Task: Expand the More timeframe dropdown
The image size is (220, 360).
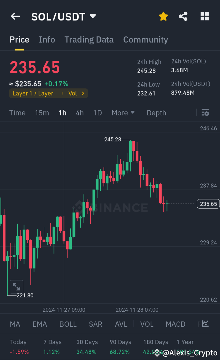Action: [x=123, y=113]
